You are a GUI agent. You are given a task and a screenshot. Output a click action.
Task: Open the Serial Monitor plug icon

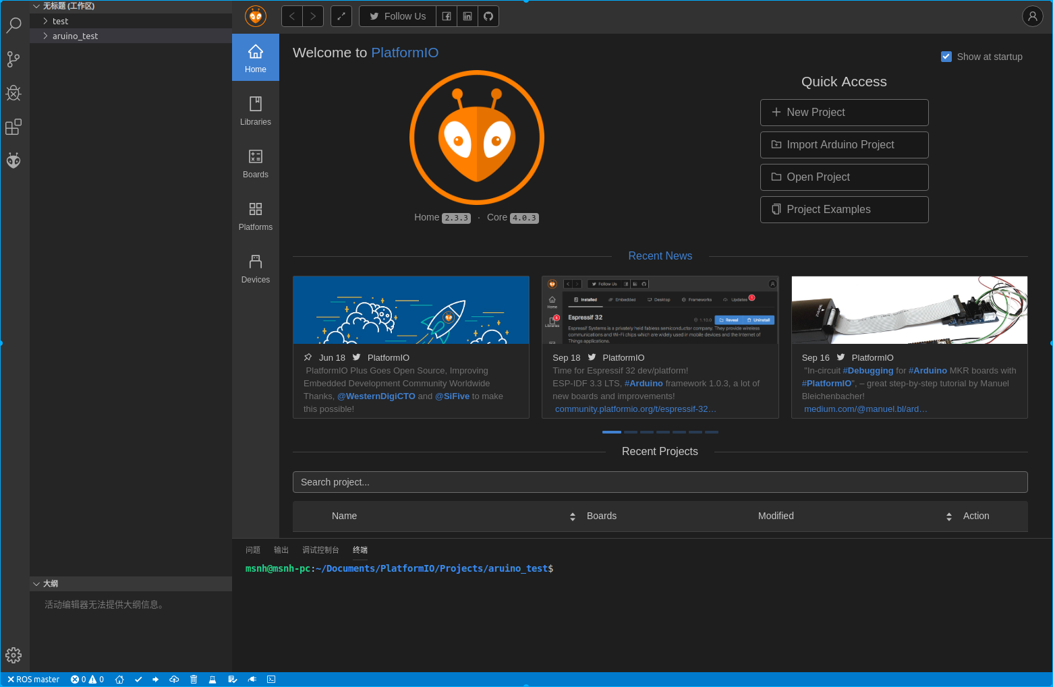point(252,679)
